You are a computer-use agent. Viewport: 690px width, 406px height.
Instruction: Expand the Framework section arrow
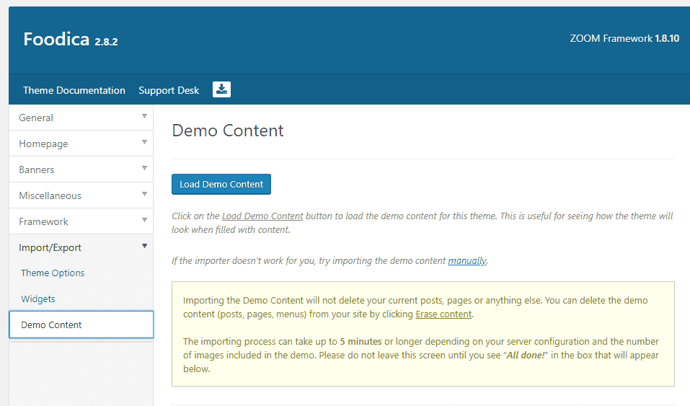144,220
